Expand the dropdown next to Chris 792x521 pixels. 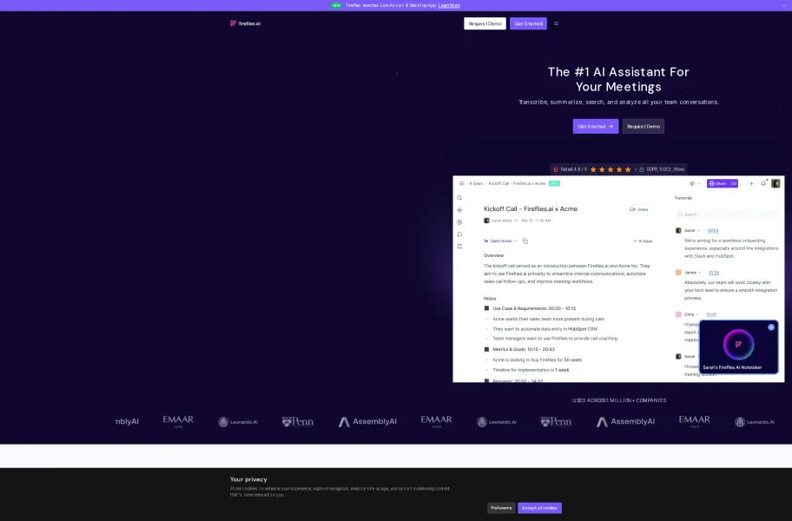click(697, 314)
